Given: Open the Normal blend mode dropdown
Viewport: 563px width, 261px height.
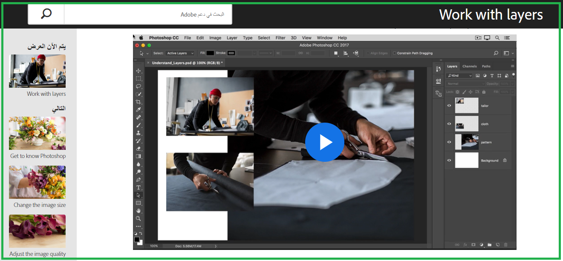Looking at the screenshot, I should click(465, 83).
